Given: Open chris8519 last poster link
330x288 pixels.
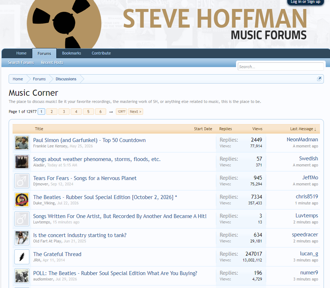Looking at the screenshot, I should click(307, 197).
